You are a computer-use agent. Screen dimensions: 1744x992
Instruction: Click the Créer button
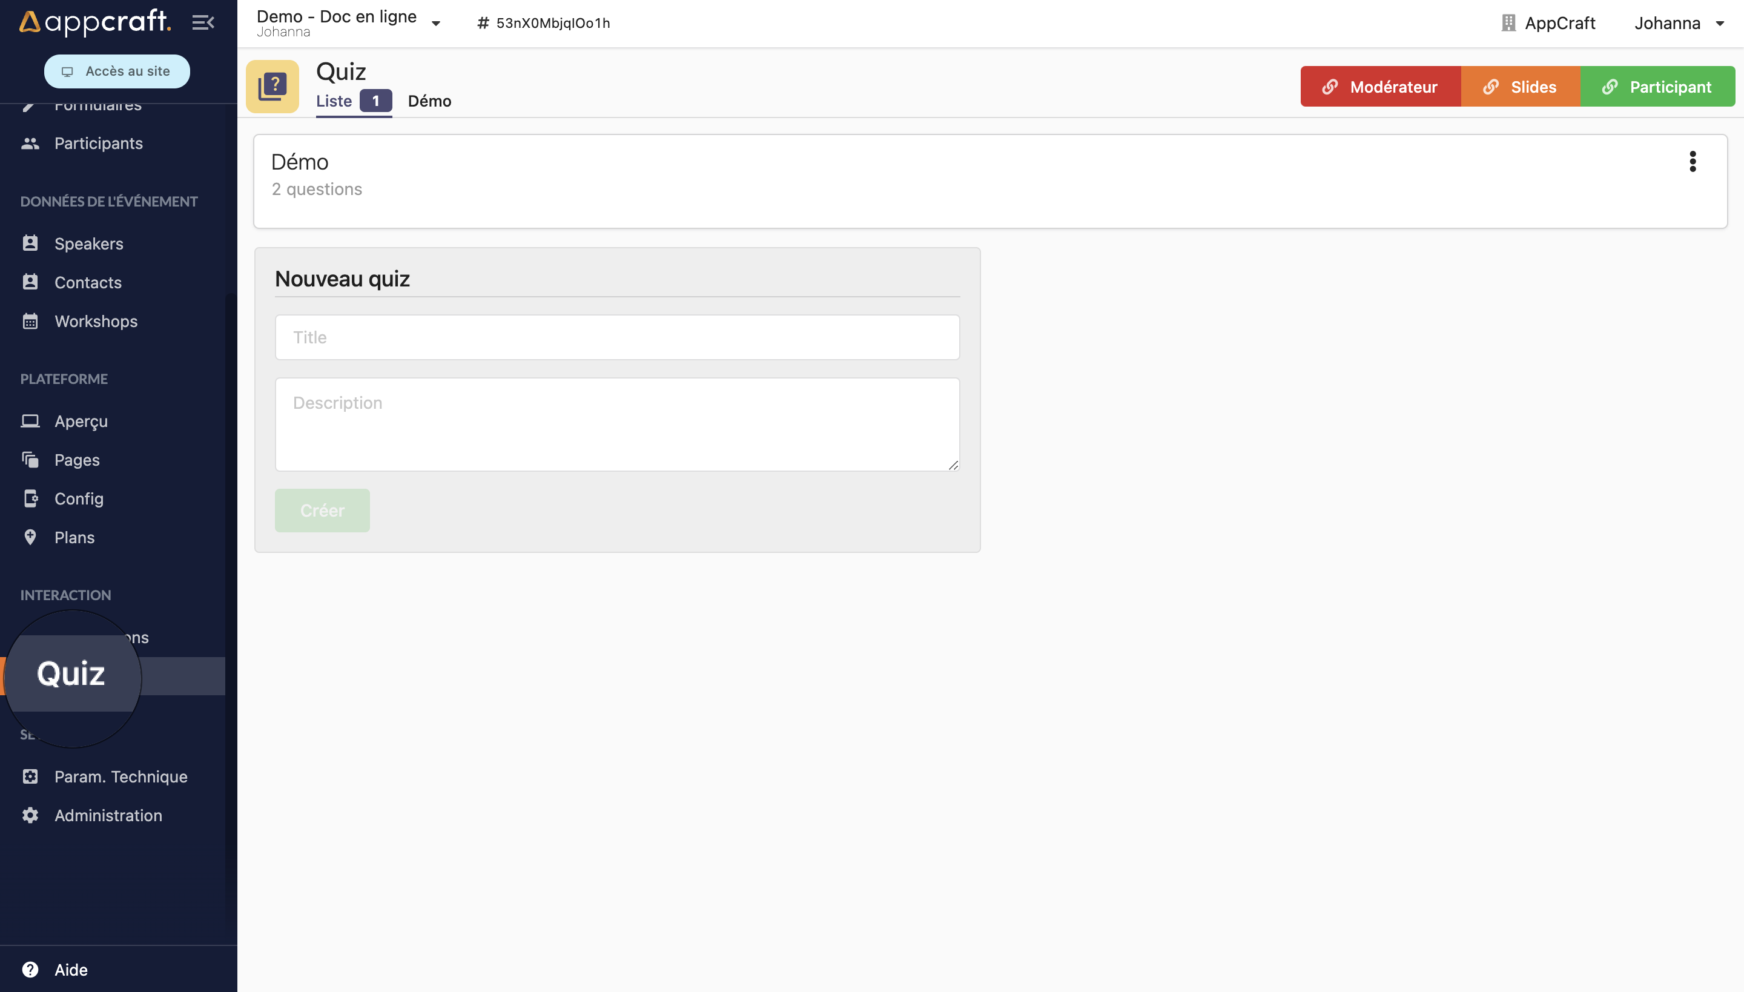click(x=322, y=511)
